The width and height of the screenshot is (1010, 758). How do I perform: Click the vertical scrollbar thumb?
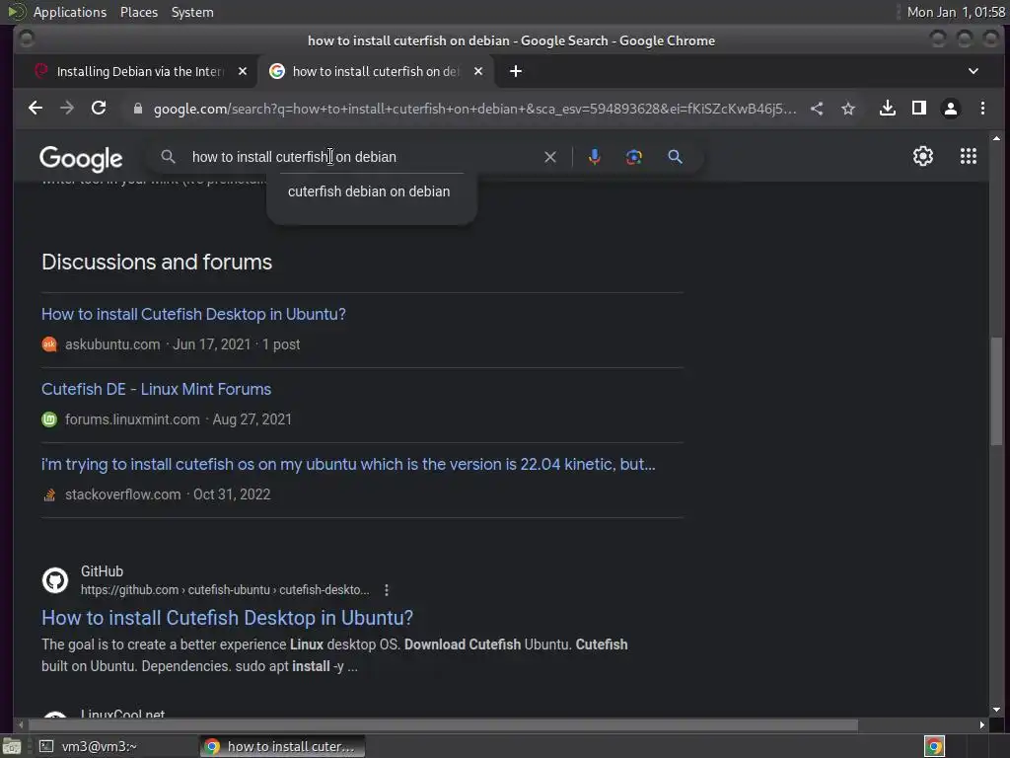coord(996,391)
